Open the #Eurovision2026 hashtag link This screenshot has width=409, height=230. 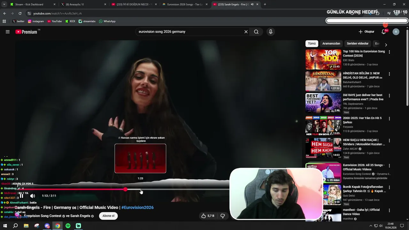point(137,207)
